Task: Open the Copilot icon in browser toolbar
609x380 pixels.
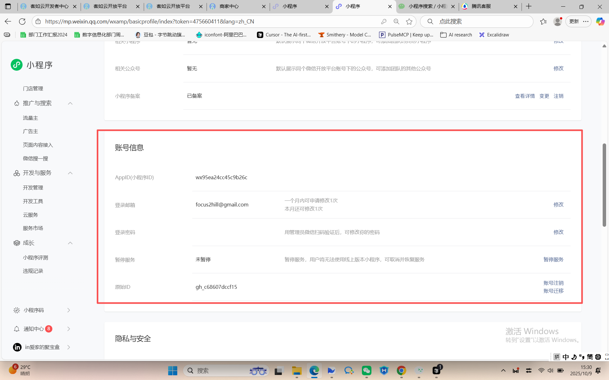Action: tap(600, 22)
